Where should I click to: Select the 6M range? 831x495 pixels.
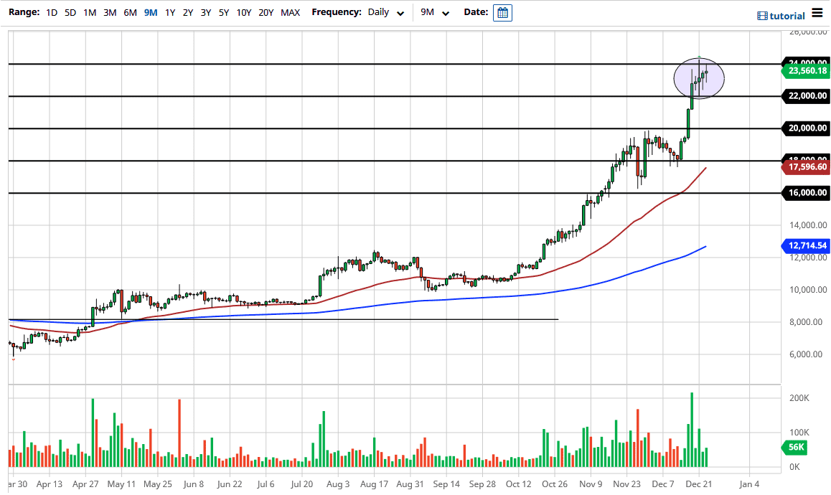point(131,12)
